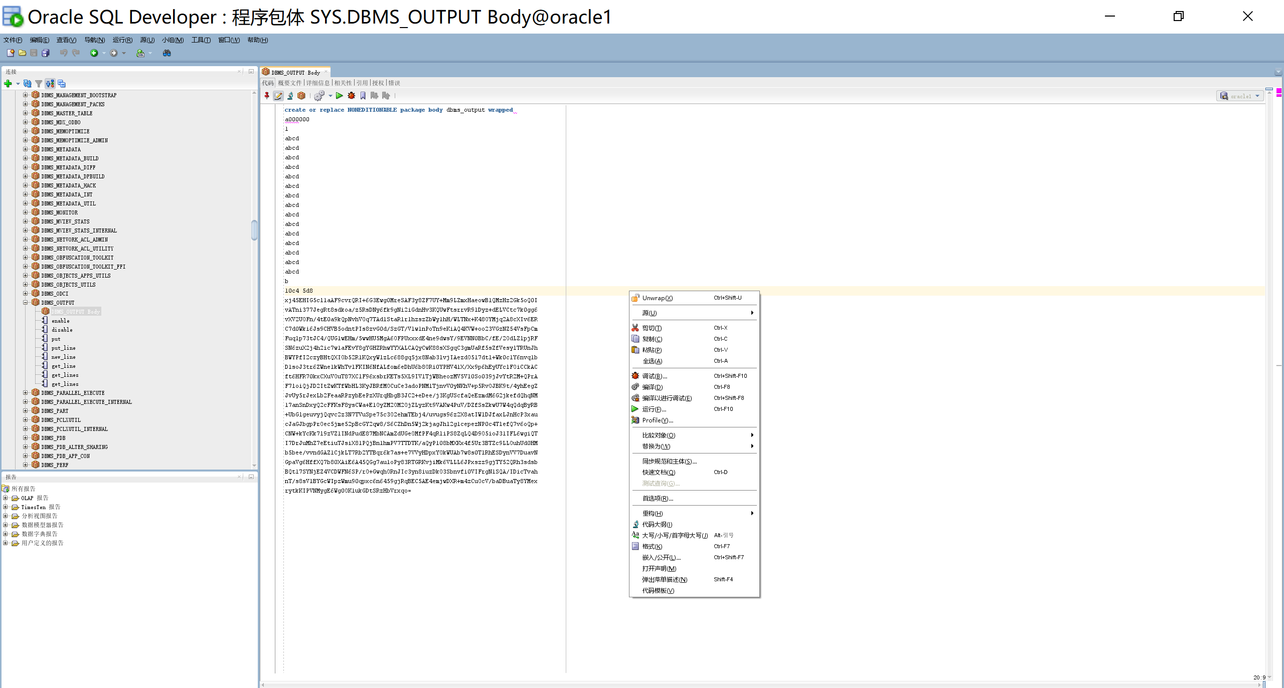
Task: Select get_line procedure in tree
Action: [x=63, y=366]
